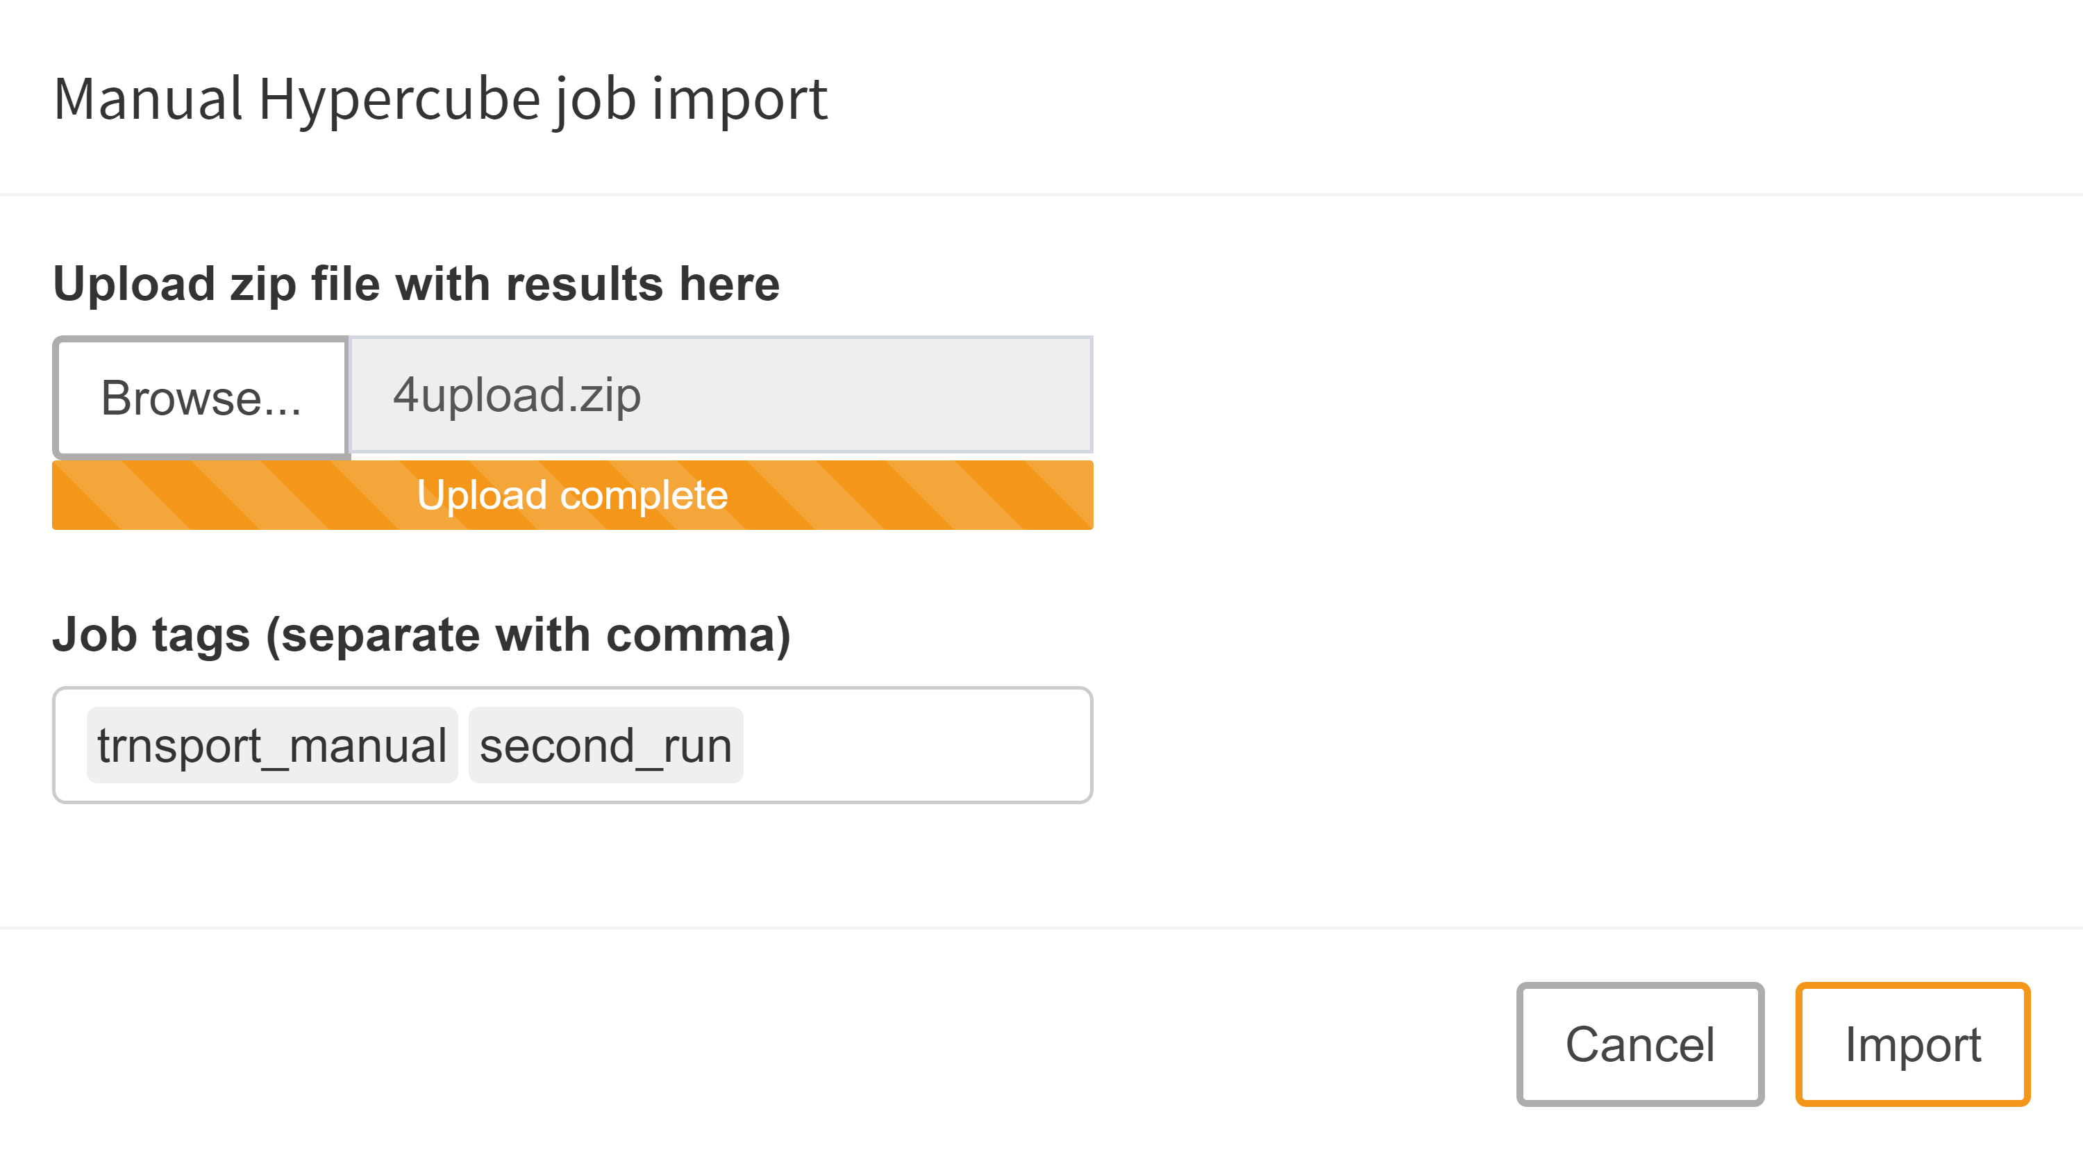2083x1159 pixels.
Task: Click the 4upload.zip file name field
Action: coord(719,396)
